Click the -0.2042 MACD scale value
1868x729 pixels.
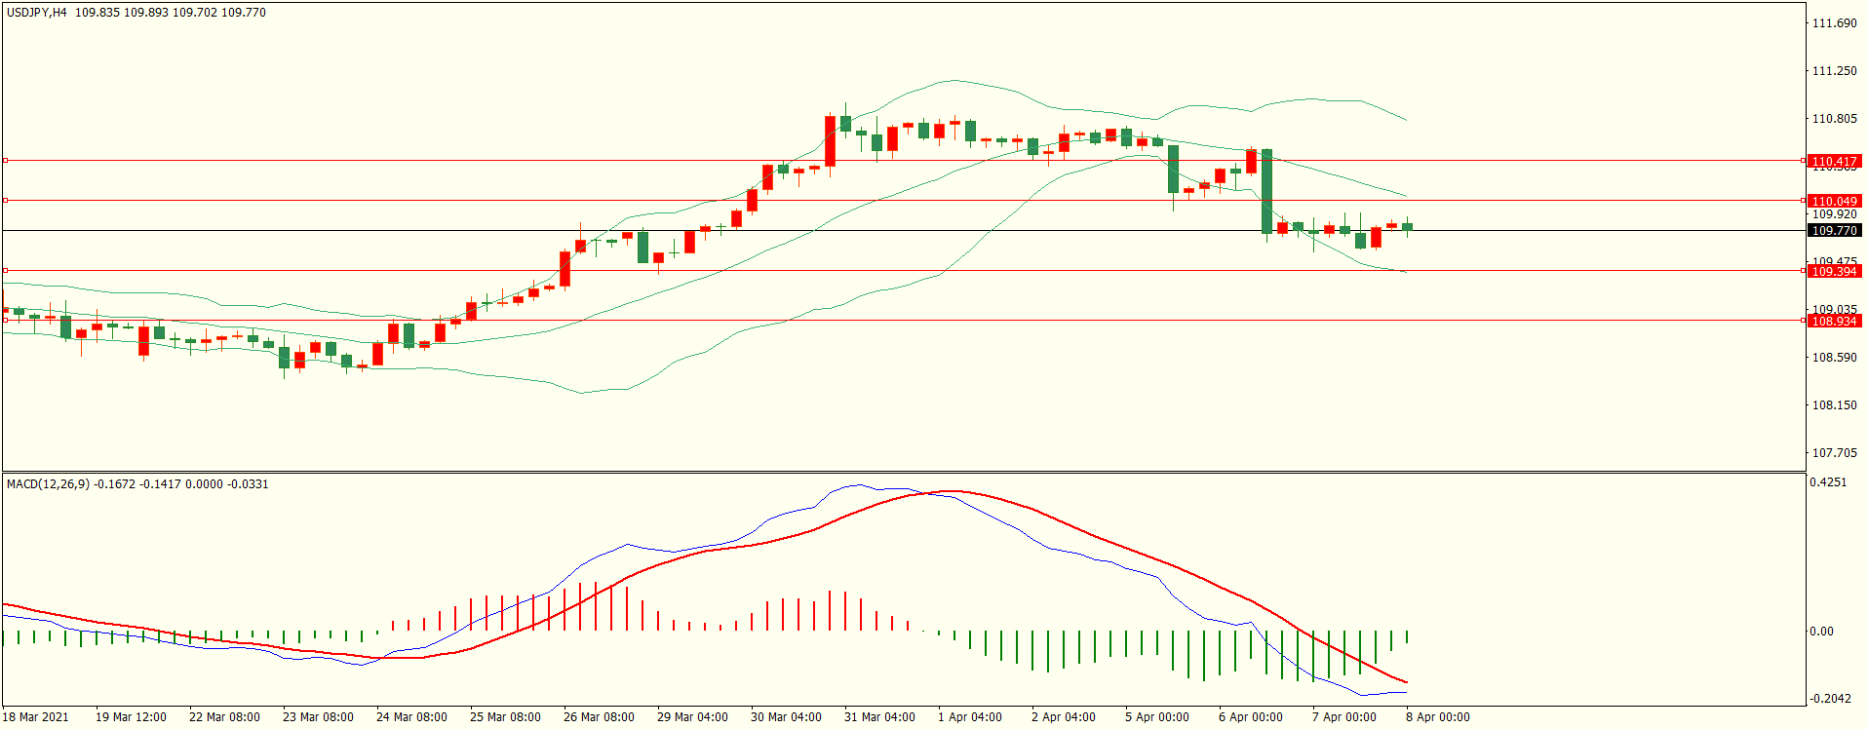tap(1828, 699)
